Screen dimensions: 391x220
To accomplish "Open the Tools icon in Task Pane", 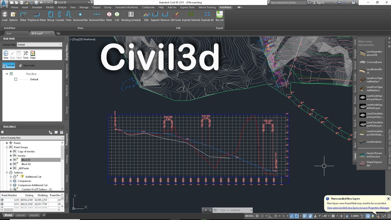I will [x=26, y=55].
